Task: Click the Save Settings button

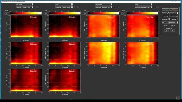Action: click(174, 16)
